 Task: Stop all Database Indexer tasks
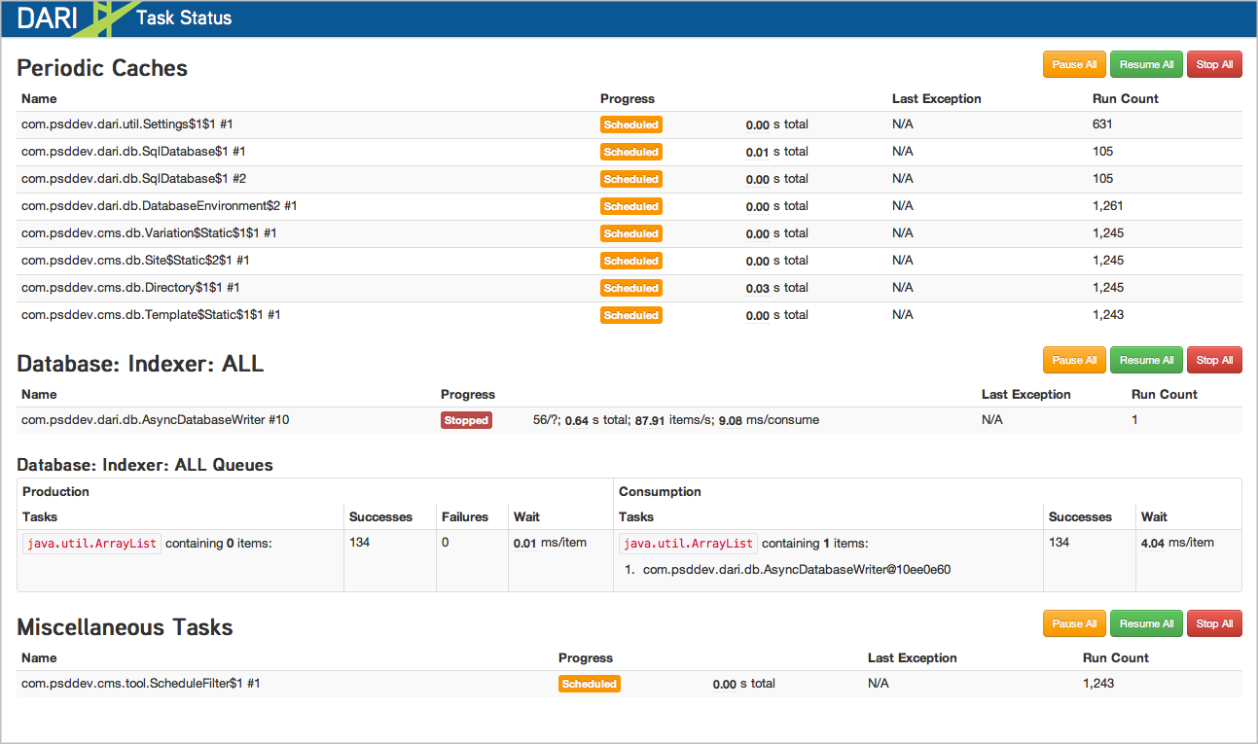tap(1214, 360)
